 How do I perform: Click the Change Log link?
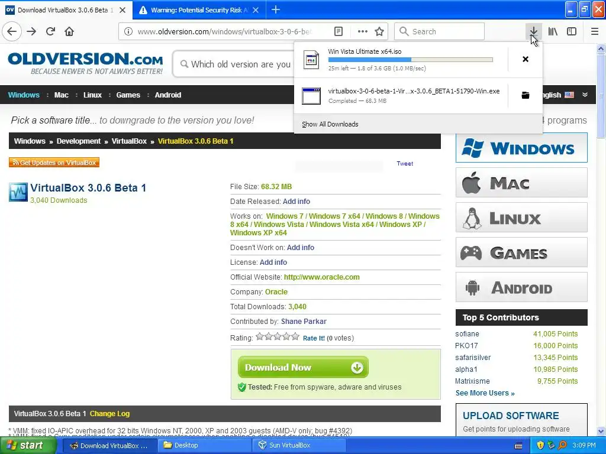(x=109, y=413)
